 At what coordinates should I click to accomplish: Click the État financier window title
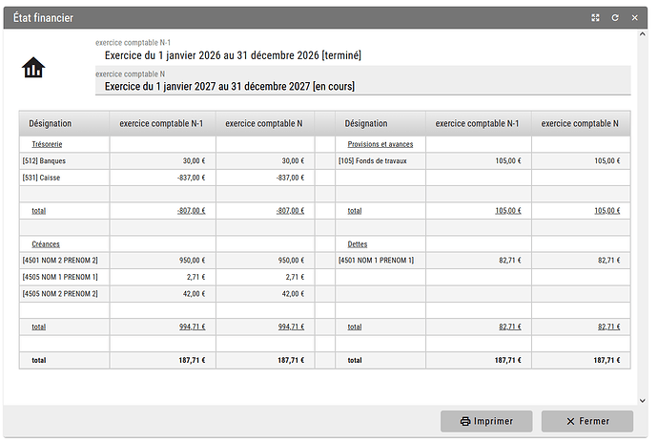coord(43,17)
